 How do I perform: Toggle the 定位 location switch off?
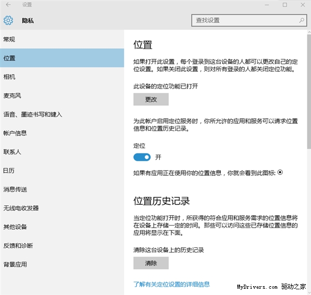click(142, 157)
